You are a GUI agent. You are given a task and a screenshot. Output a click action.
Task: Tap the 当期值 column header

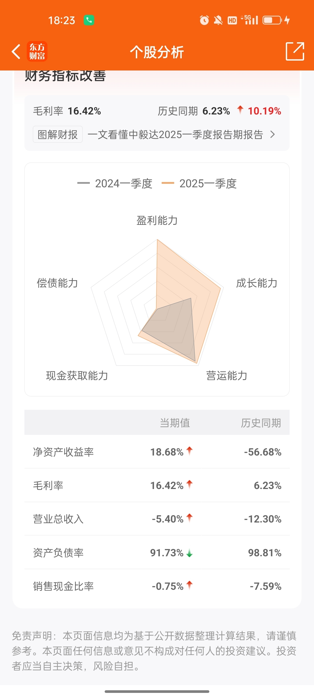point(175,423)
